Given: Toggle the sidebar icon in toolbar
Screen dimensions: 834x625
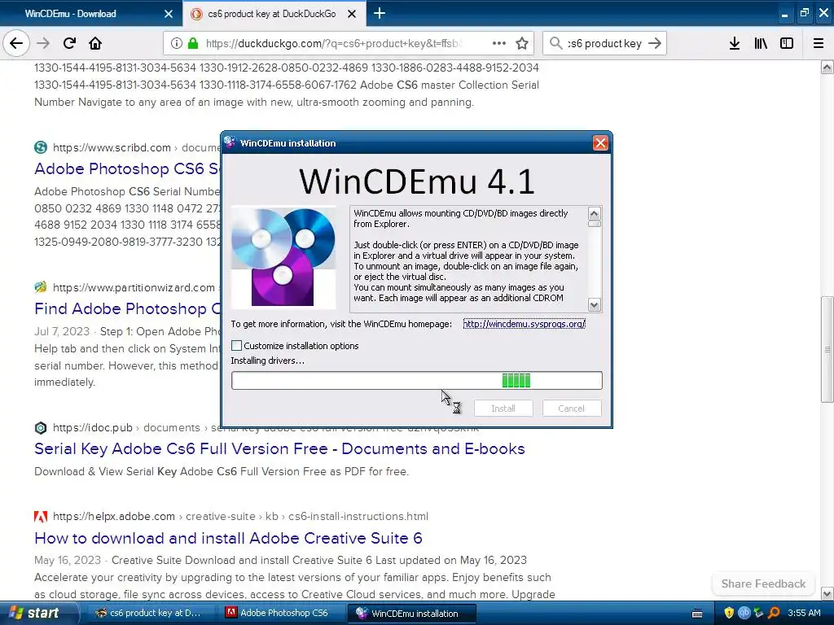Looking at the screenshot, I should click(787, 43).
